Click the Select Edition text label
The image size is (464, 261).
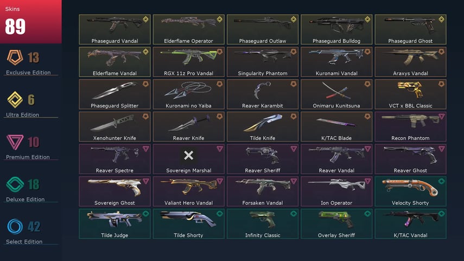[24, 242]
